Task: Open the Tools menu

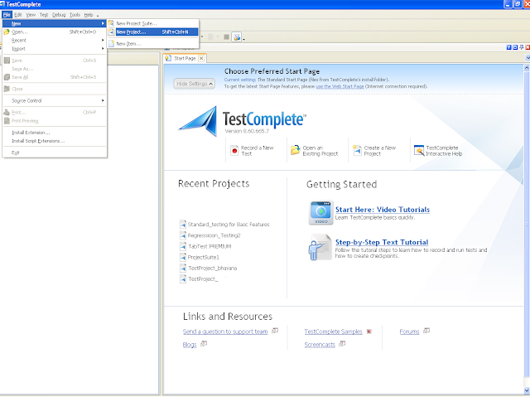Action: 75,15
